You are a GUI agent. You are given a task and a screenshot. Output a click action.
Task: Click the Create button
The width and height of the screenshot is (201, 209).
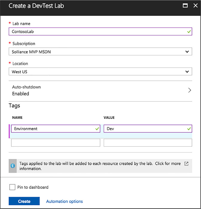point(24,201)
